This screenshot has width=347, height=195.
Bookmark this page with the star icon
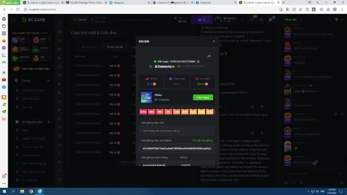point(301,9)
